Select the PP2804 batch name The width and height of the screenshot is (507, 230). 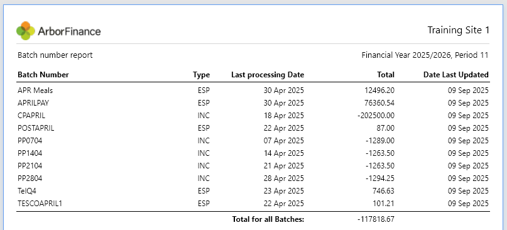pyautogui.click(x=30, y=178)
